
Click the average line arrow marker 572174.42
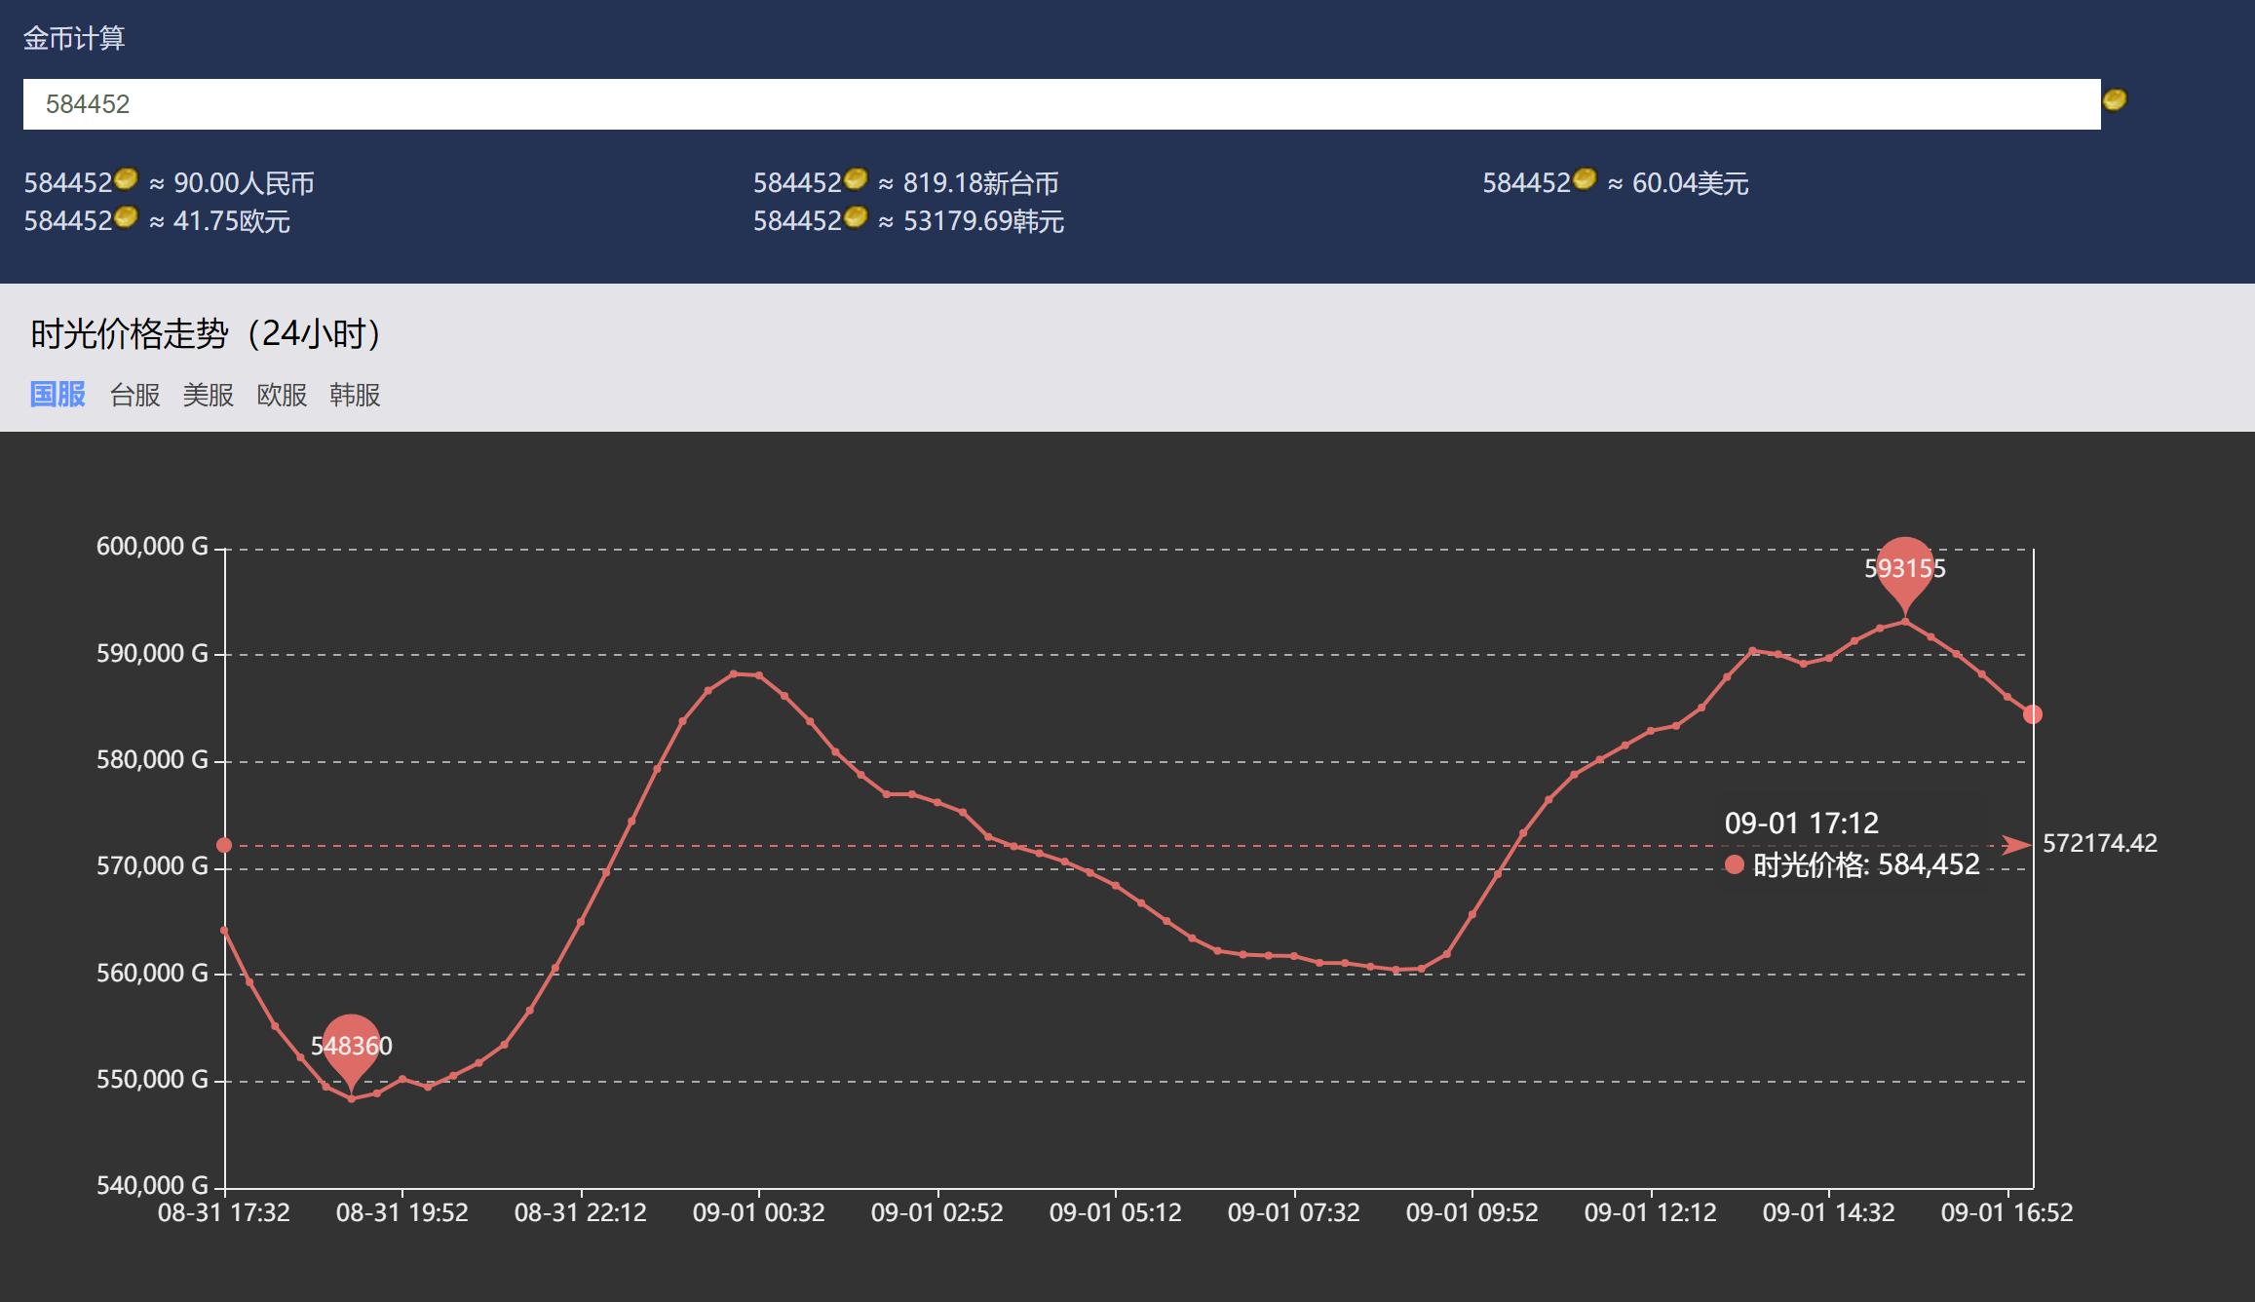tap(2015, 845)
